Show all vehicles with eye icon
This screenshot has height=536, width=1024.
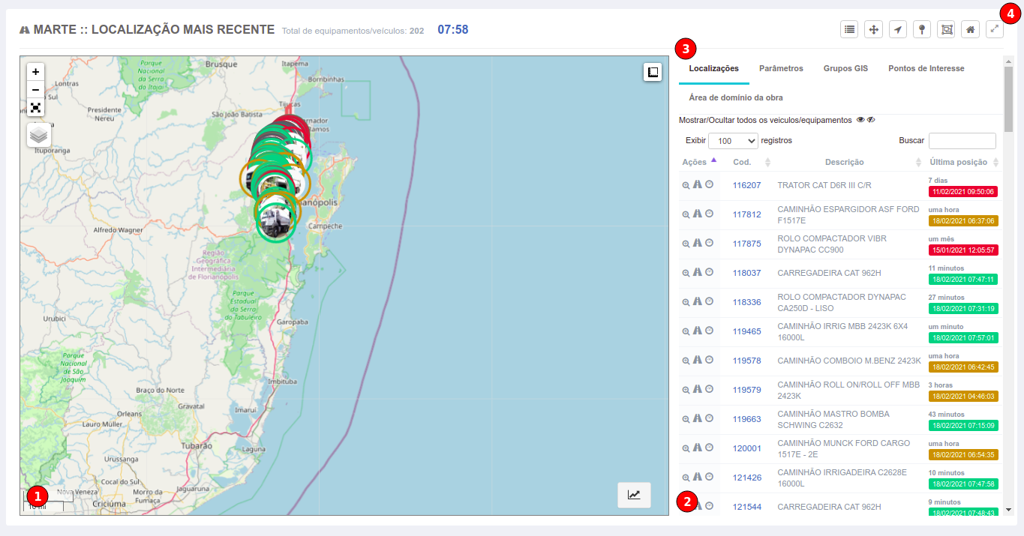coord(860,120)
